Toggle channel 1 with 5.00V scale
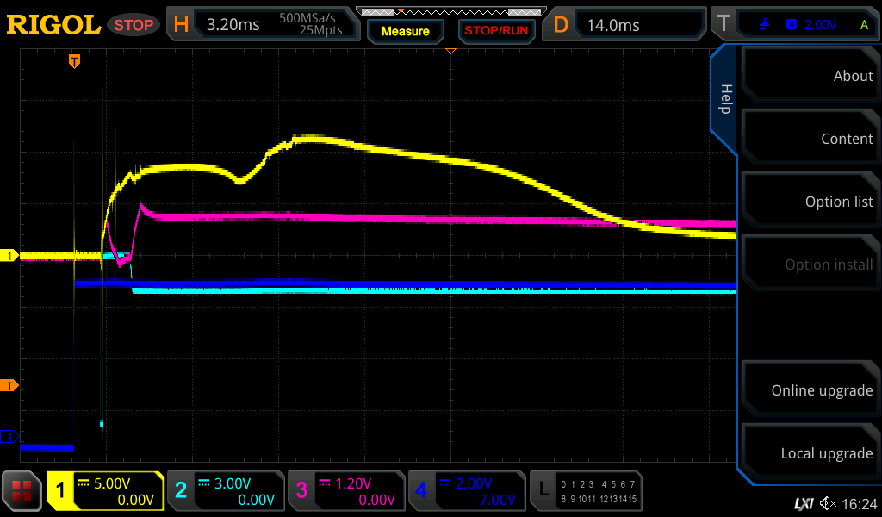 tap(106, 491)
